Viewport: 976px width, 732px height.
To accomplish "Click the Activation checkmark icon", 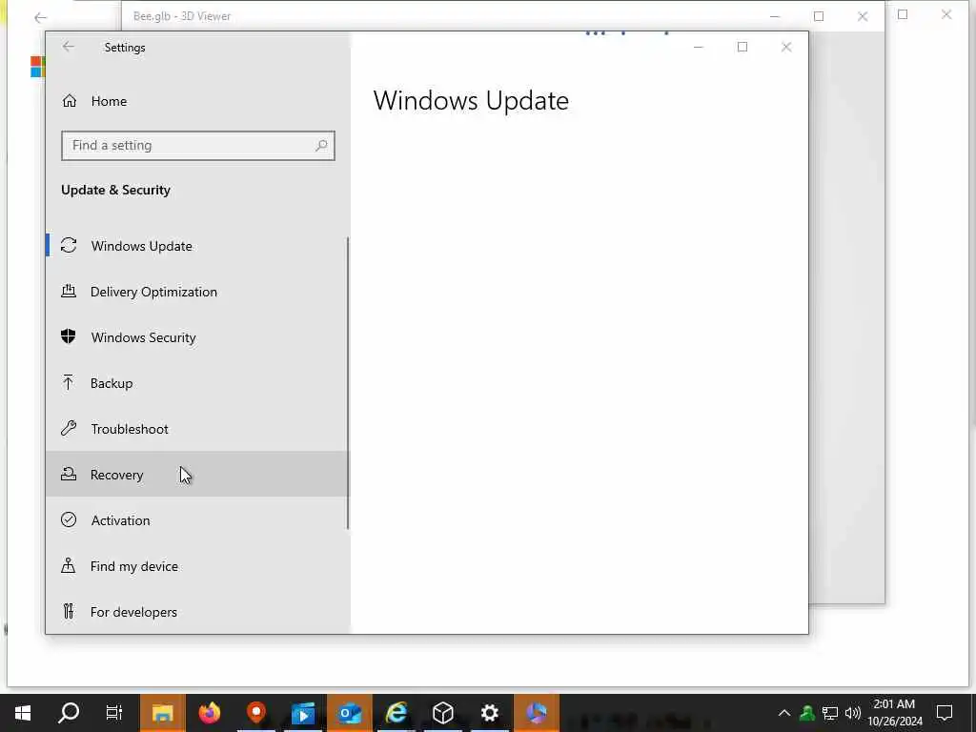I will coord(69,519).
